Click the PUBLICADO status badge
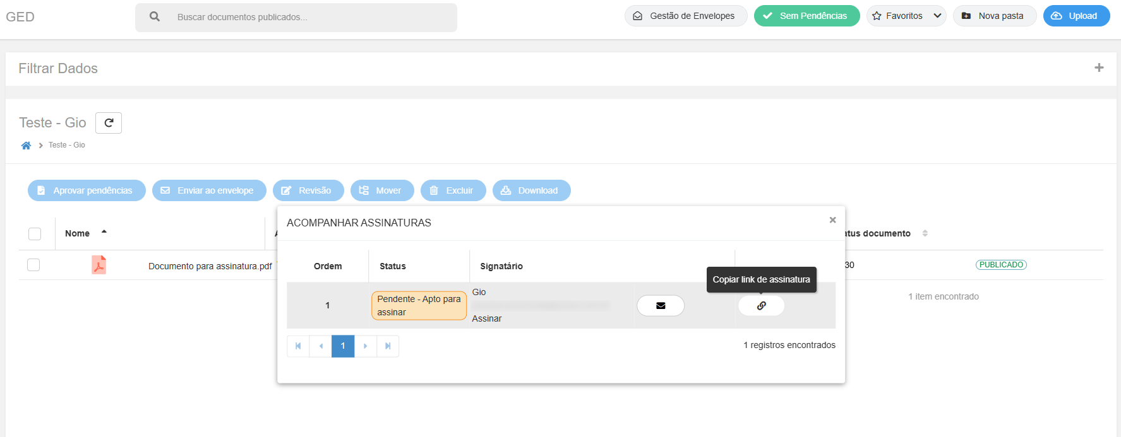This screenshot has width=1121, height=437. coord(1001,265)
